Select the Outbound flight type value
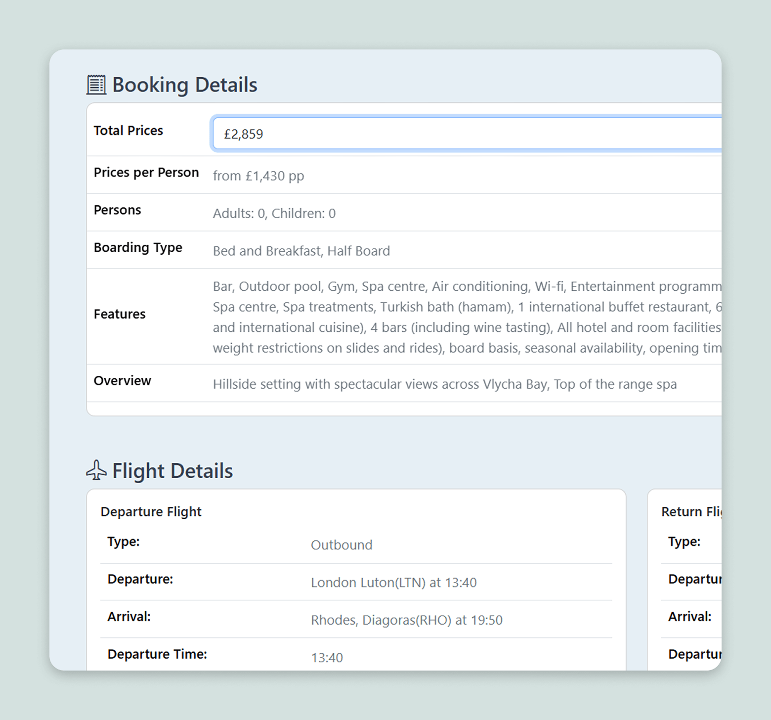This screenshot has width=771, height=720. coord(342,545)
